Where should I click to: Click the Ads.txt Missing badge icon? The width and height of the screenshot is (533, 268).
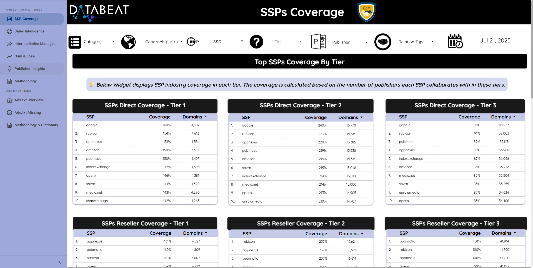click(9, 113)
